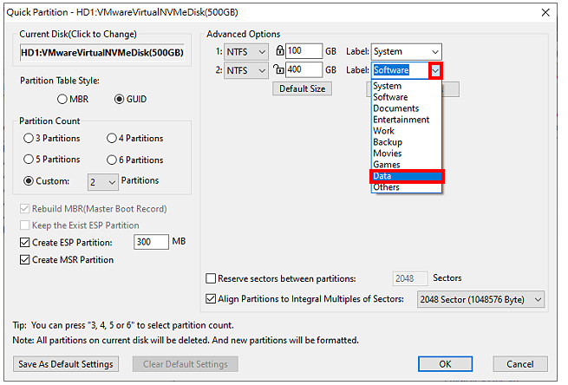Click the unlocked padlock icon for partition 2

tap(278, 69)
